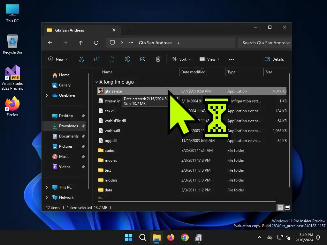
Task: Click the Paste clipboard icon
Action: (x=112, y=59)
